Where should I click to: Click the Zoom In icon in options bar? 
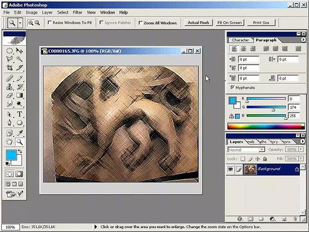31,23
